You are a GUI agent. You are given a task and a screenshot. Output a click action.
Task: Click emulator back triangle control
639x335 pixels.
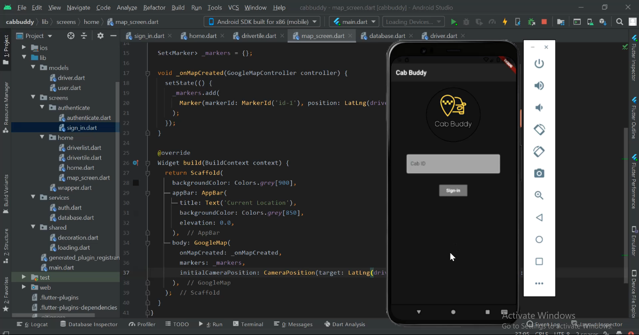(539, 218)
